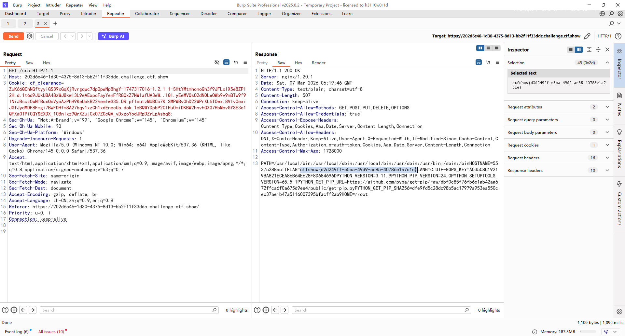Screen dimensions: 625x336
Task: Launch the Burp AI button
Action: click(x=113, y=36)
